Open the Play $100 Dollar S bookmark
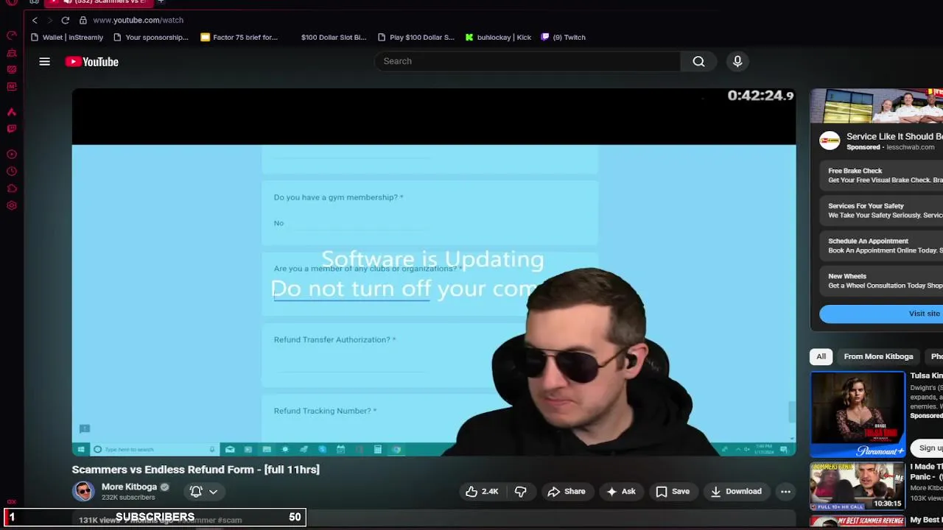This screenshot has width=943, height=530. [416, 37]
